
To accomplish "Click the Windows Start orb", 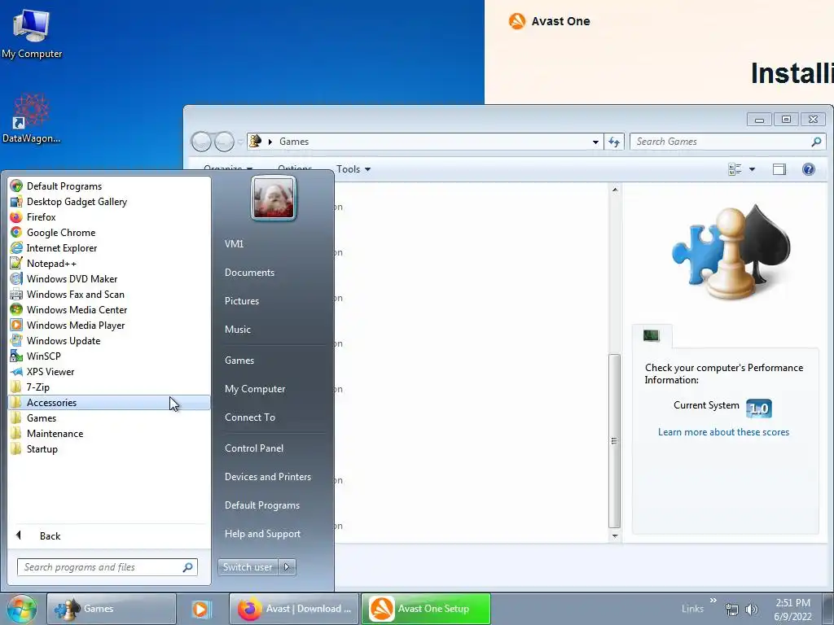I will (22, 609).
